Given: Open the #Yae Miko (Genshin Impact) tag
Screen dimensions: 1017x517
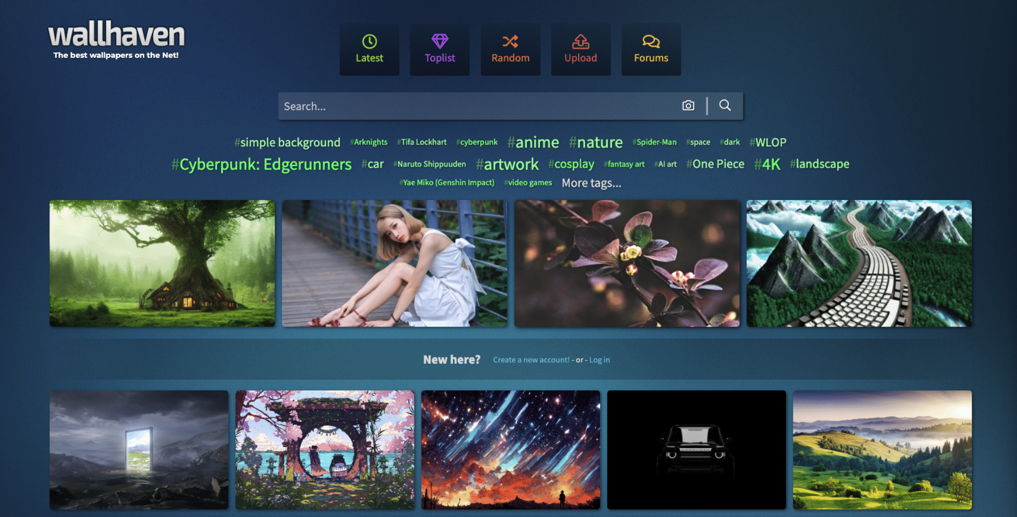Looking at the screenshot, I should pyautogui.click(x=446, y=182).
